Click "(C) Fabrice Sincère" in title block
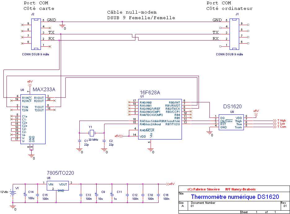The width and height of the screenshot is (290, 214). tap(204, 189)
